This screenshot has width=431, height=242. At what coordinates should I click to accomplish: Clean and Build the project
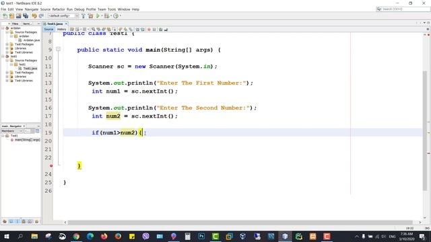pyautogui.click(x=90, y=16)
